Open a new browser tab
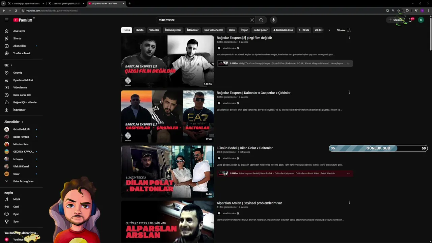 [130, 3]
